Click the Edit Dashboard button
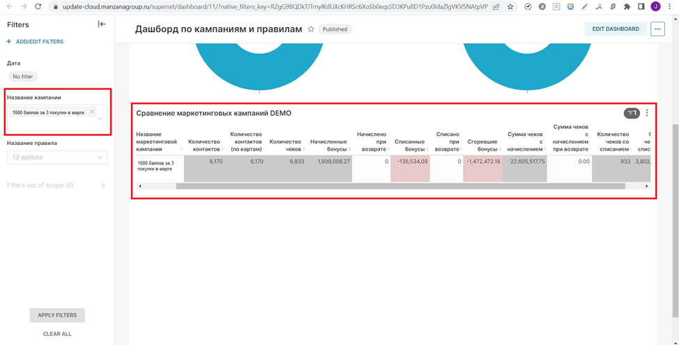Screen dimensions: 679x345 coord(615,29)
